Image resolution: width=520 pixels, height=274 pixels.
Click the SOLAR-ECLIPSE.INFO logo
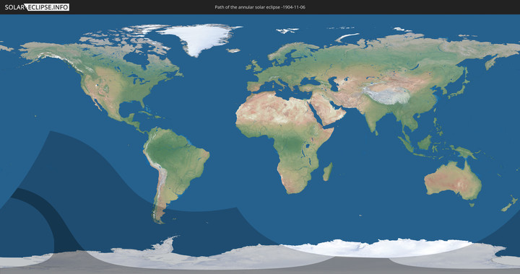(37, 7)
